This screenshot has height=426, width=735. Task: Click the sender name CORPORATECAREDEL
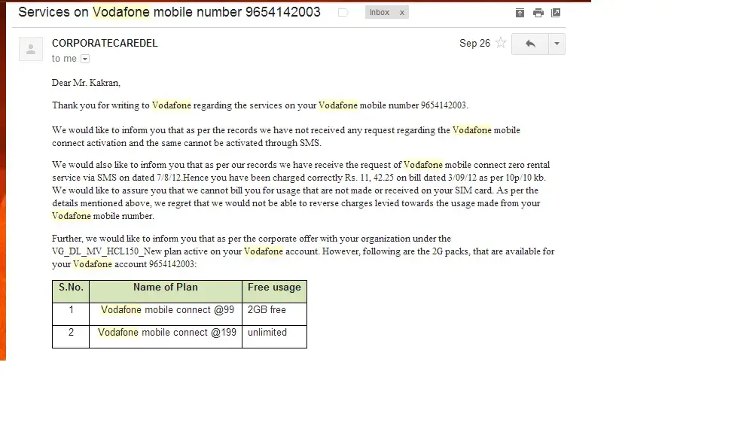[x=105, y=43]
